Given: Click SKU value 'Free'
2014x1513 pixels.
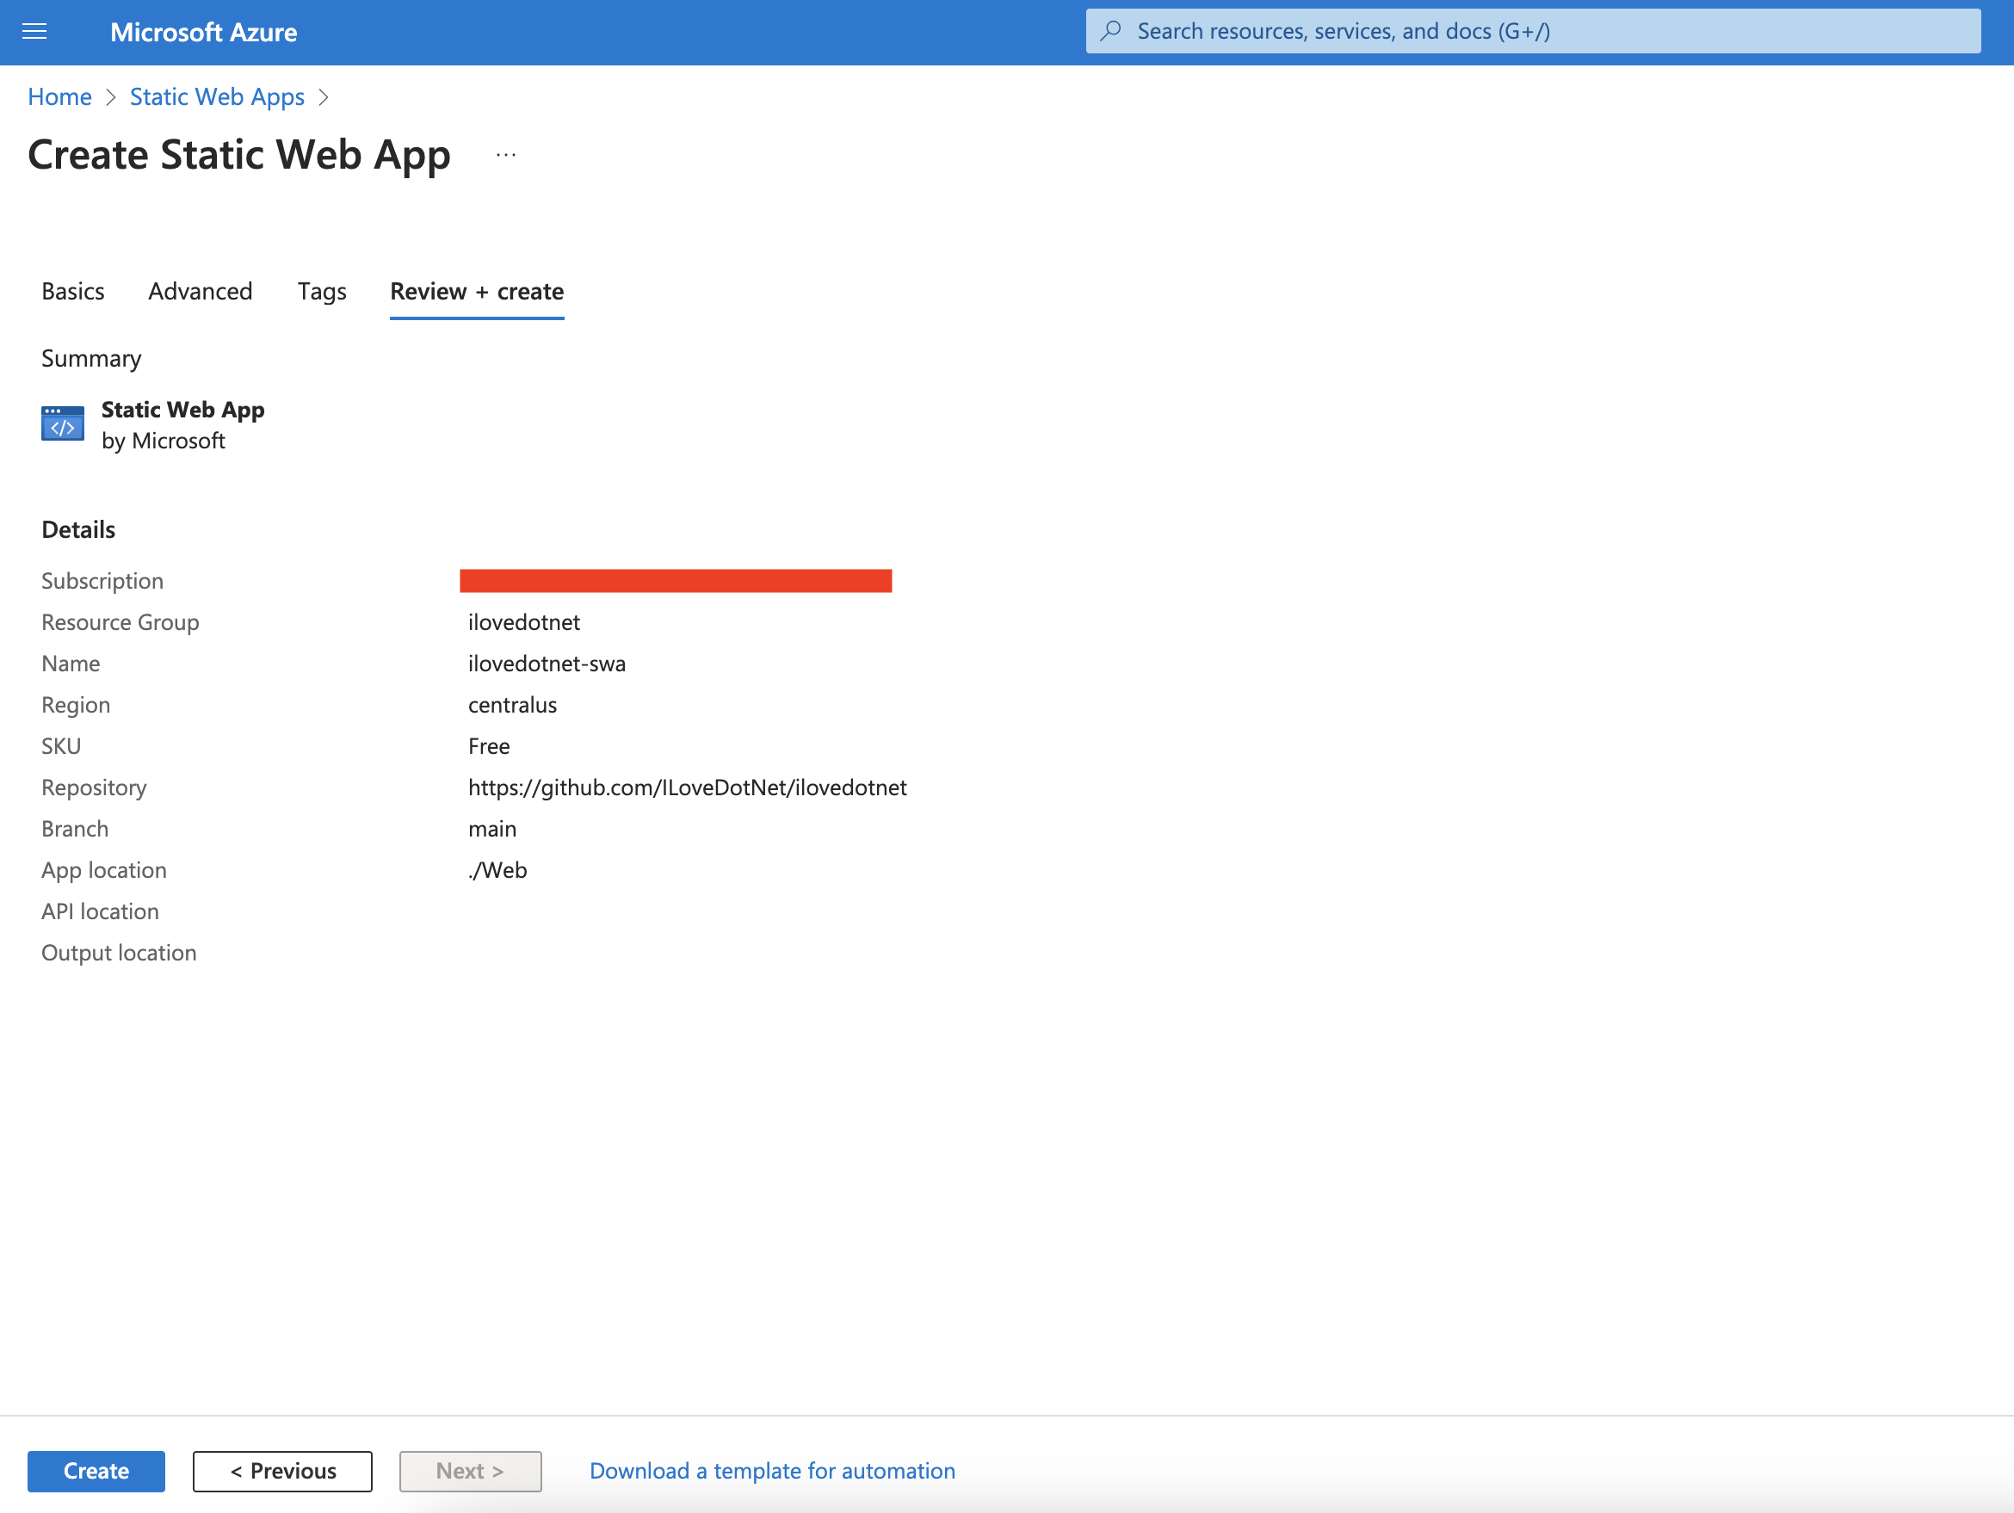Looking at the screenshot, I should 489,746.
